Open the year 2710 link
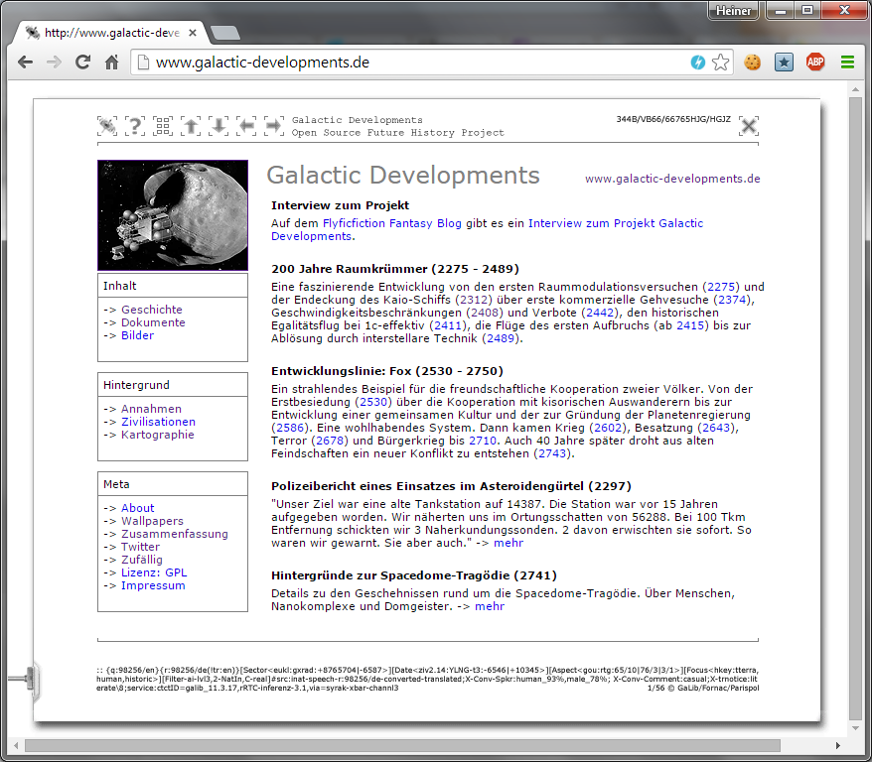 [483, 441]
